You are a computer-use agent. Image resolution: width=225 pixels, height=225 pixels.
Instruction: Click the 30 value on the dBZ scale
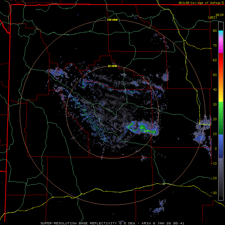click(x=215, y=104)
